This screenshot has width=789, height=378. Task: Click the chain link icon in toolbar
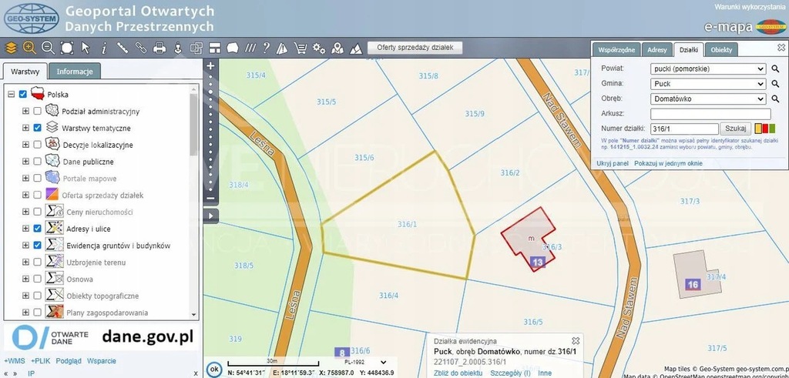[141, 49]
